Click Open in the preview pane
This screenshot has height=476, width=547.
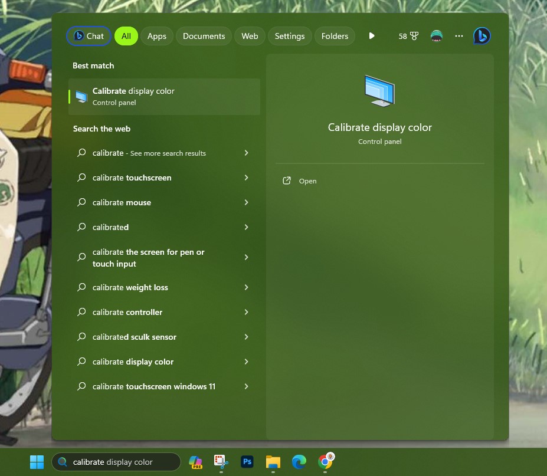click(307, 181)
